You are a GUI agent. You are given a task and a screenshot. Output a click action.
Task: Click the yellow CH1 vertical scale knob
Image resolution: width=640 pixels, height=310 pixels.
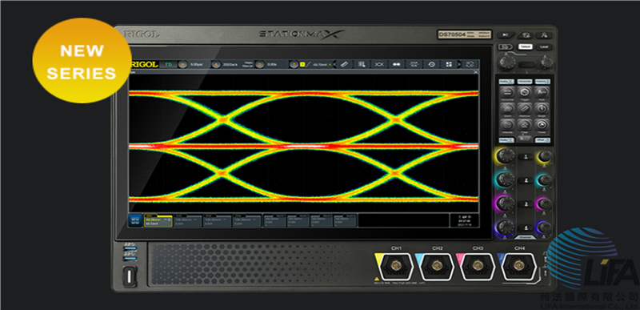[x=506, y=155]
